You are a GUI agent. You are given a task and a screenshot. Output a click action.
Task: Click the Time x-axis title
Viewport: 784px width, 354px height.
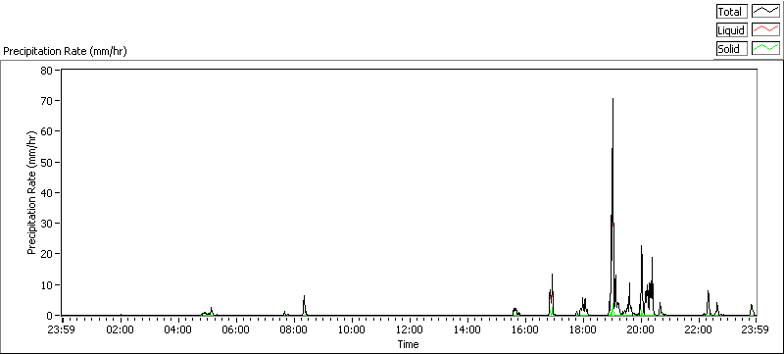[x=408, y=344]
